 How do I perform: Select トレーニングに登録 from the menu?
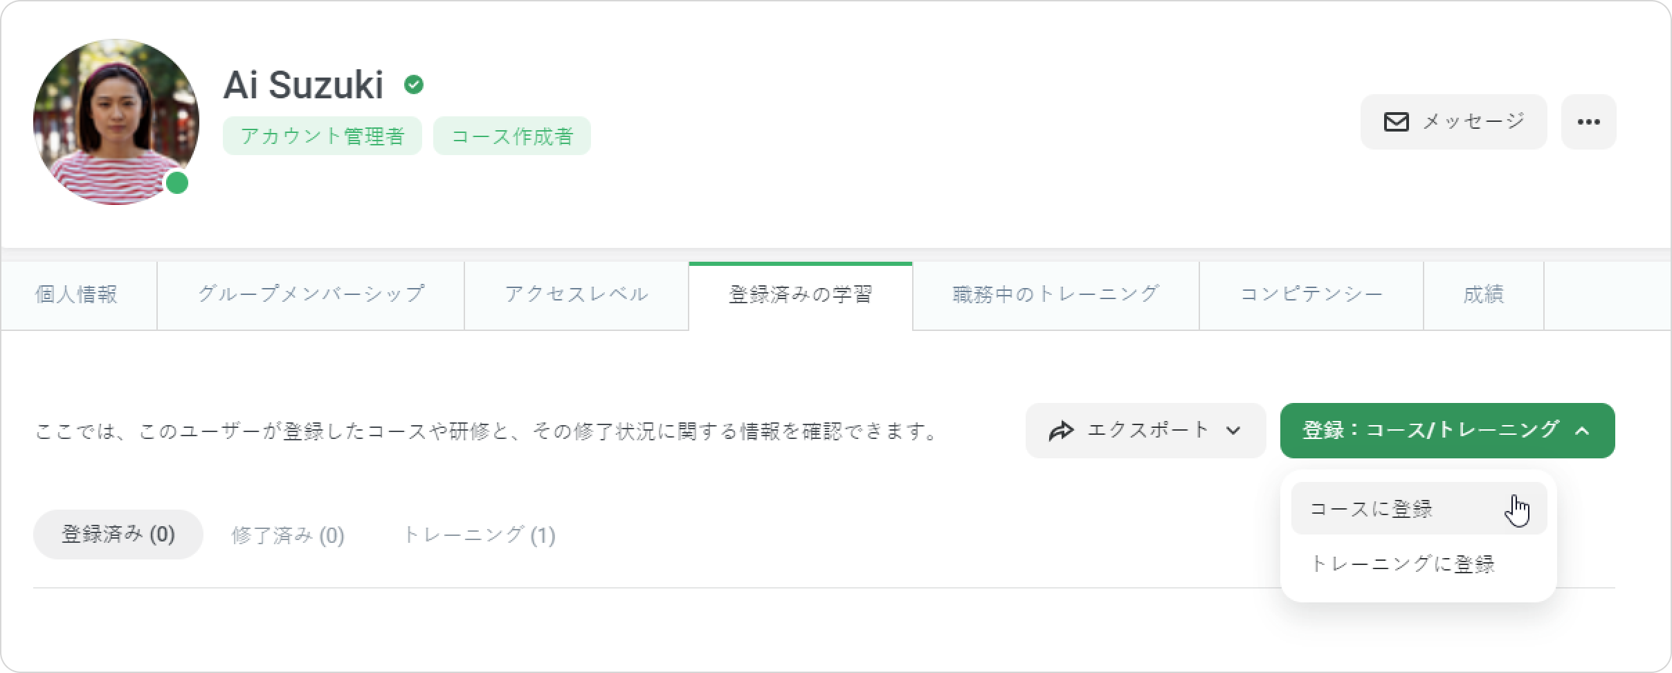coord(1402,564)
